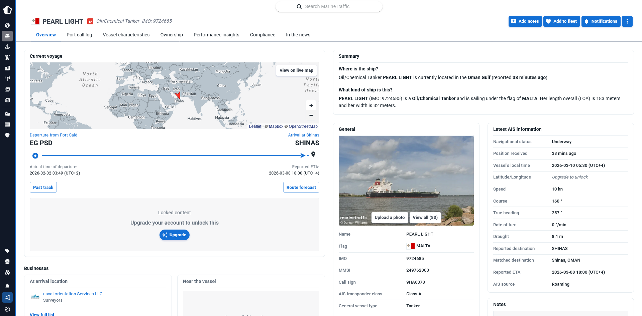Click the Malta flag beside the vessel name

click(x=35, y=21)
